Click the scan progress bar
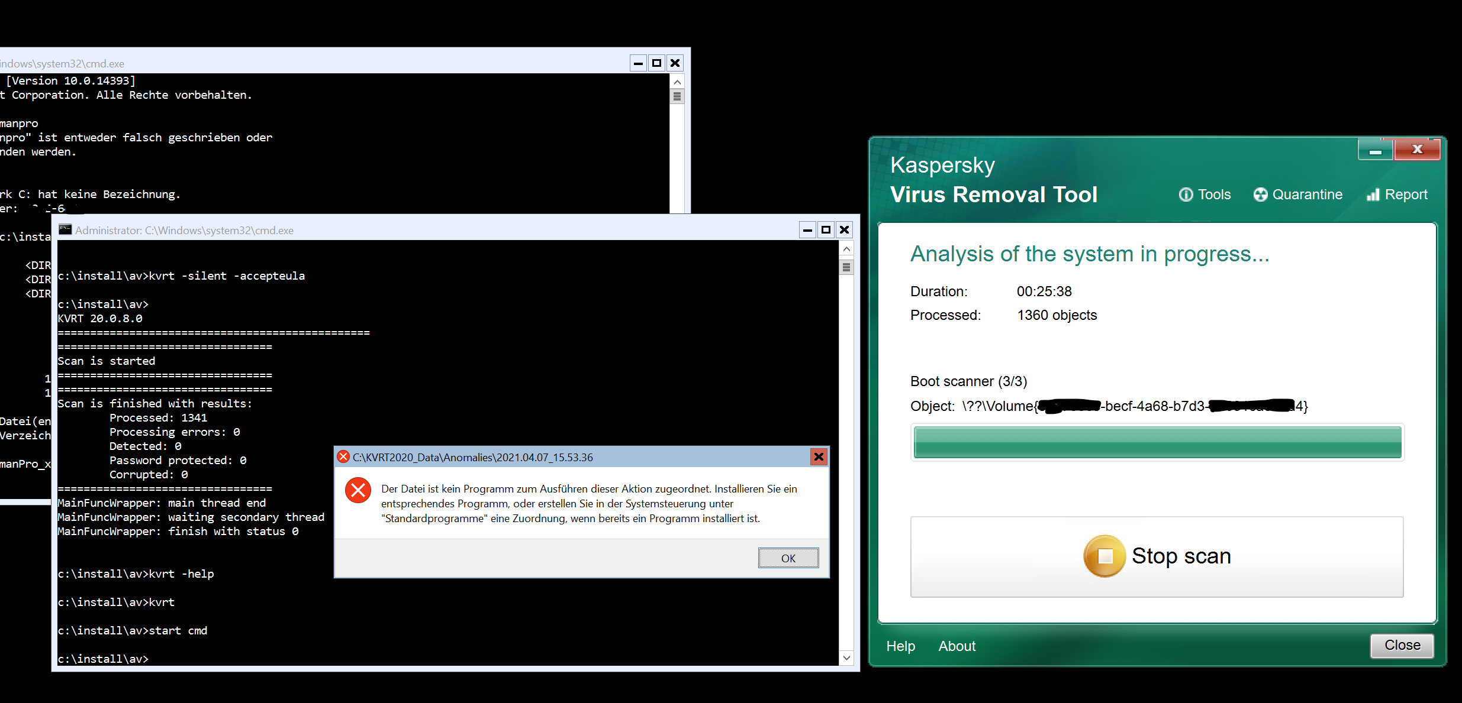 click(1157, 442)
